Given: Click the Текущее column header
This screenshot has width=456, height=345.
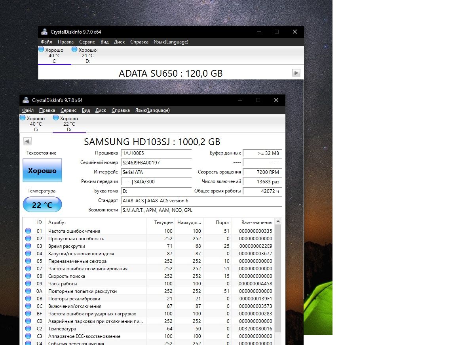Looking at the screenshot, I should click(x=160, y=222).
